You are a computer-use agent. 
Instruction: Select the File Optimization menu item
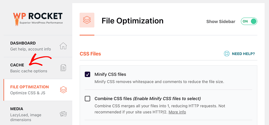click(x=38, y=90)
